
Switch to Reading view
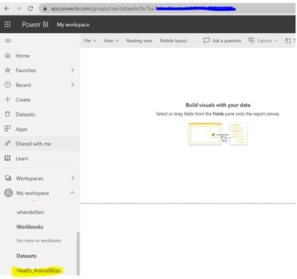[139, 41]
